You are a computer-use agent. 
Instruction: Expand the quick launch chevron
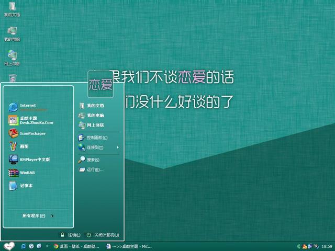(x=47, y=246)
